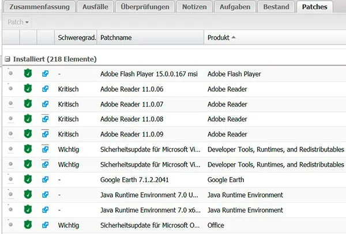This screenshot has height=234, width=346.
Task: Open link icon for Adobe Reader 11.0.08
Action: [45, 119]
